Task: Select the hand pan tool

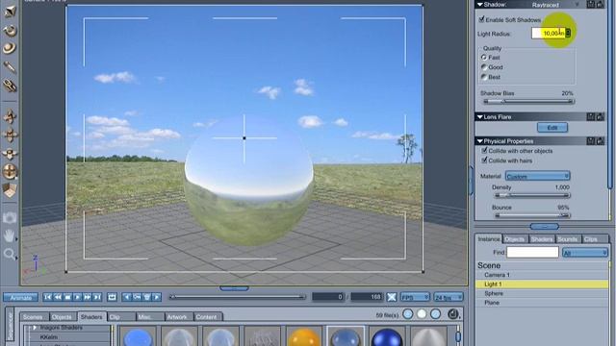Action: (9, 235)
